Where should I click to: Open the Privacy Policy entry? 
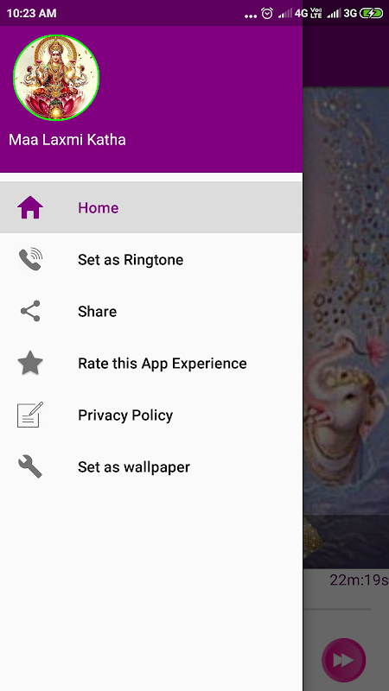(150, 415)
